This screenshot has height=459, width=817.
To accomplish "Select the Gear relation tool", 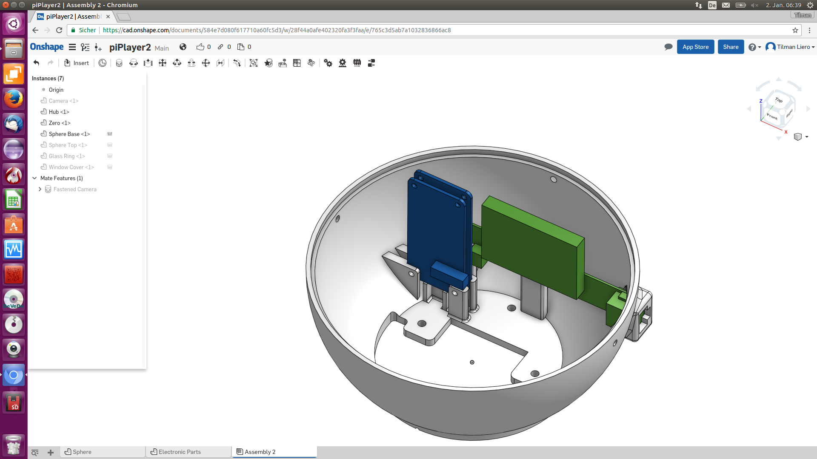I will [328, 63].
